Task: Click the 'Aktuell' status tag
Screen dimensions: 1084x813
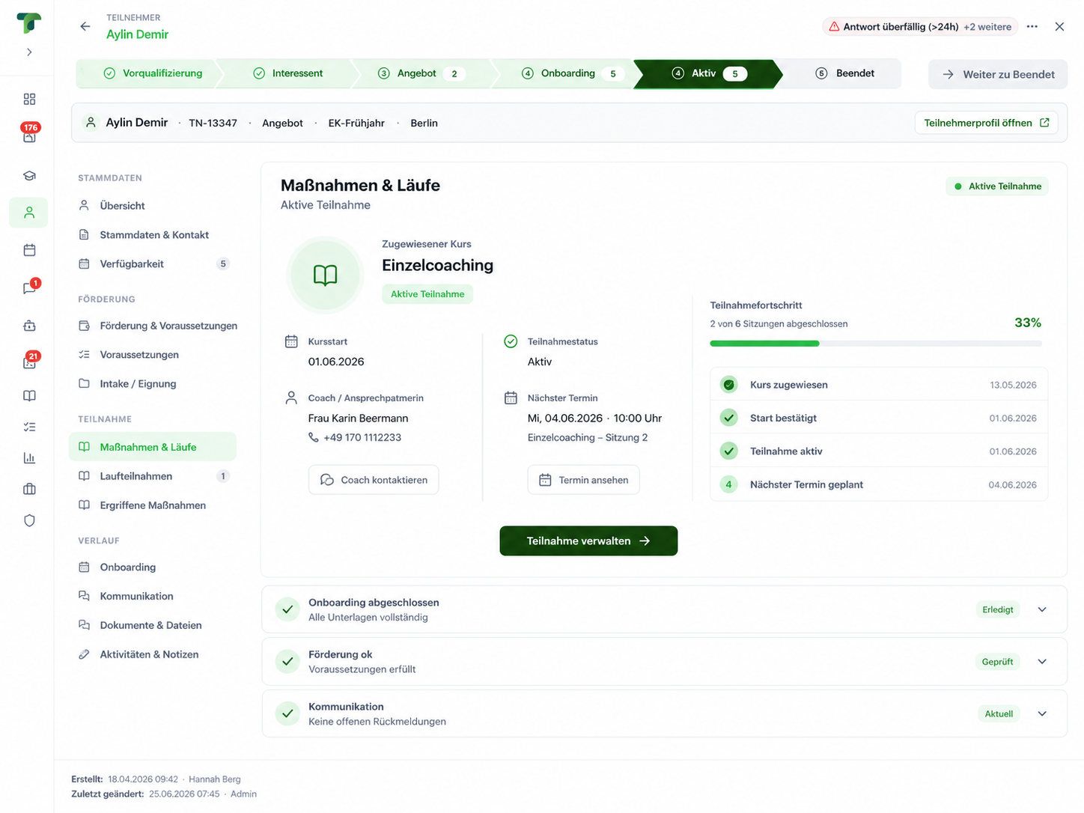Action: point(999,714)
